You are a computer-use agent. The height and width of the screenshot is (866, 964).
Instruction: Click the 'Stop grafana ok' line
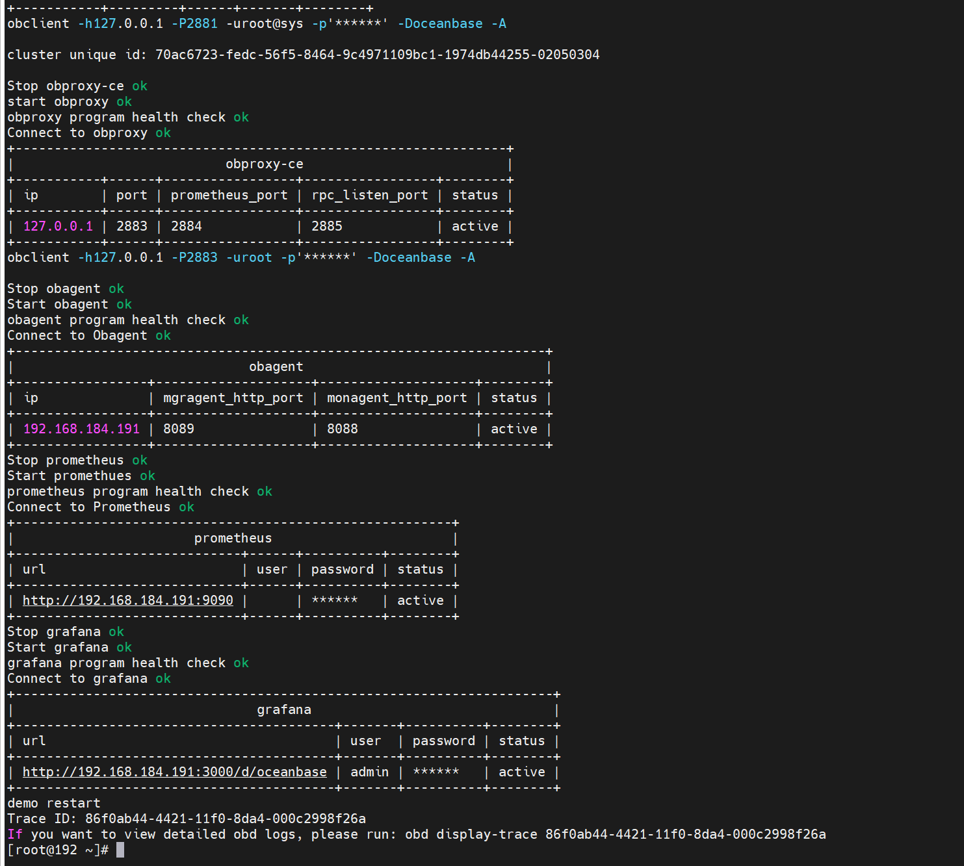(x=66, y=631)
